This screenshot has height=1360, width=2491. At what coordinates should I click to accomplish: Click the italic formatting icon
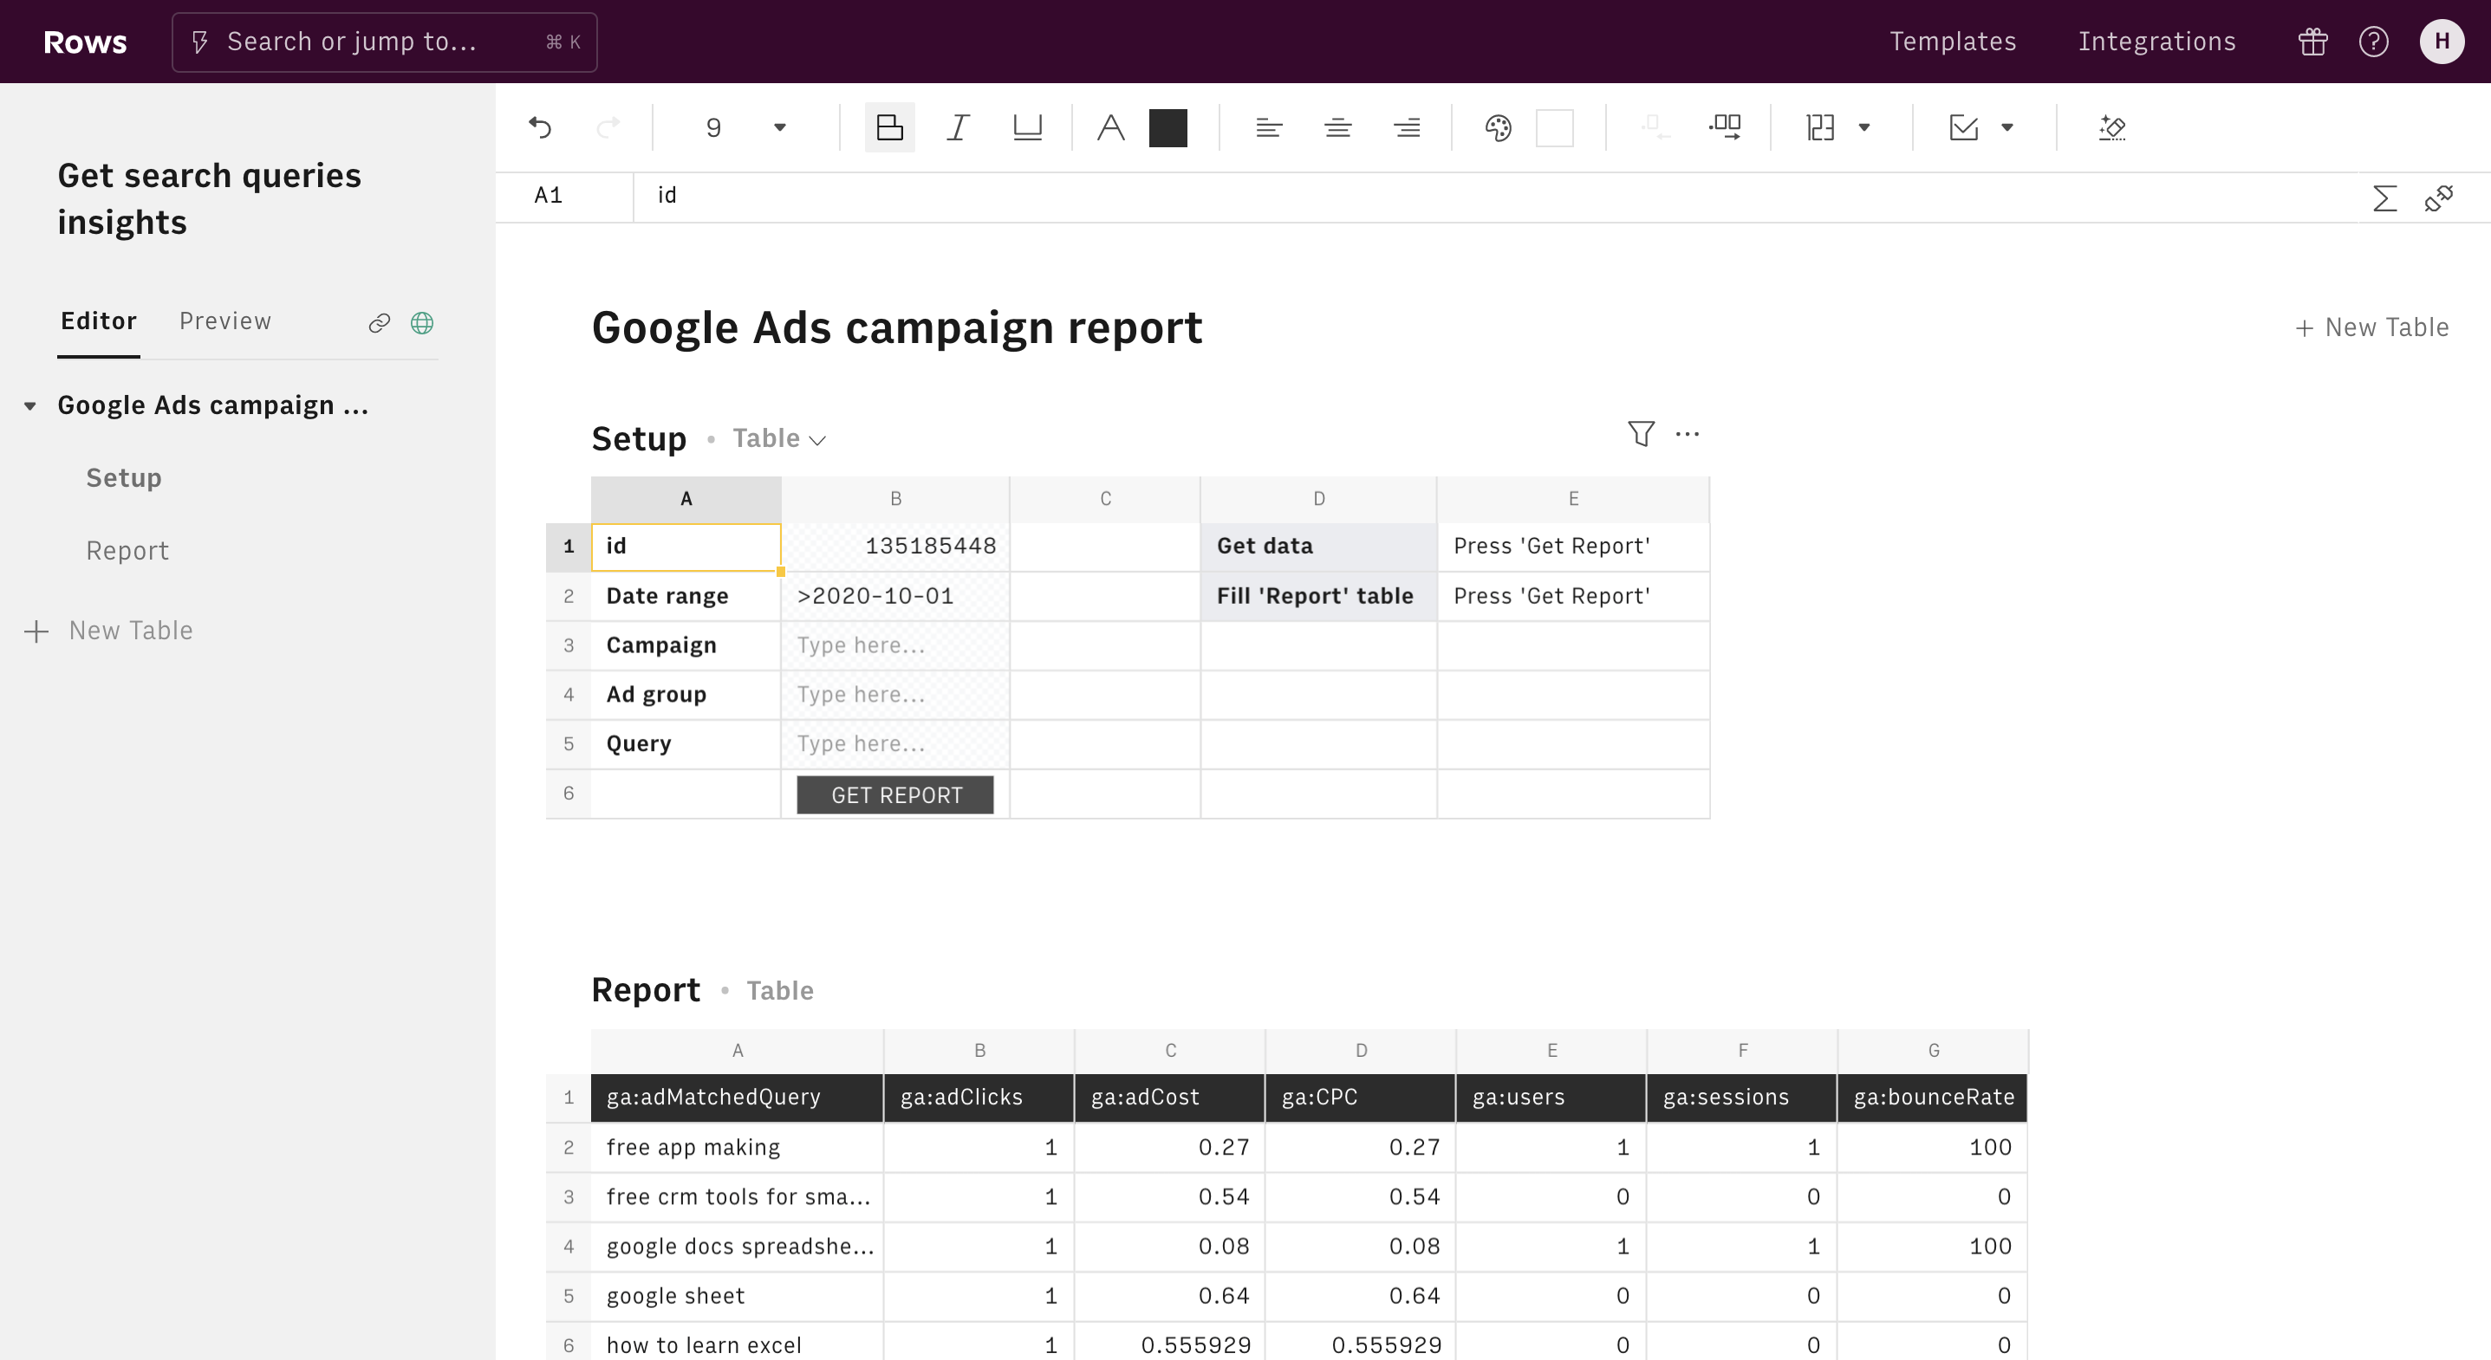tap(955, 126)
